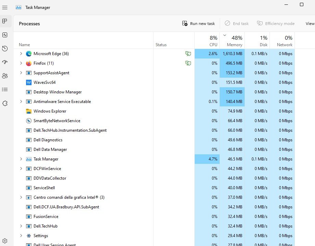The width and height of the screenshot is (315, 246).
Task: Click the Windows Explorer folder icon
Action: (x=29, y=111)
